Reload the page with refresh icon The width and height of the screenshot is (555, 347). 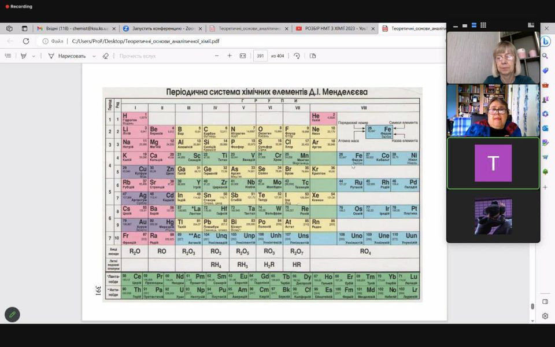(x=26, y=41)
